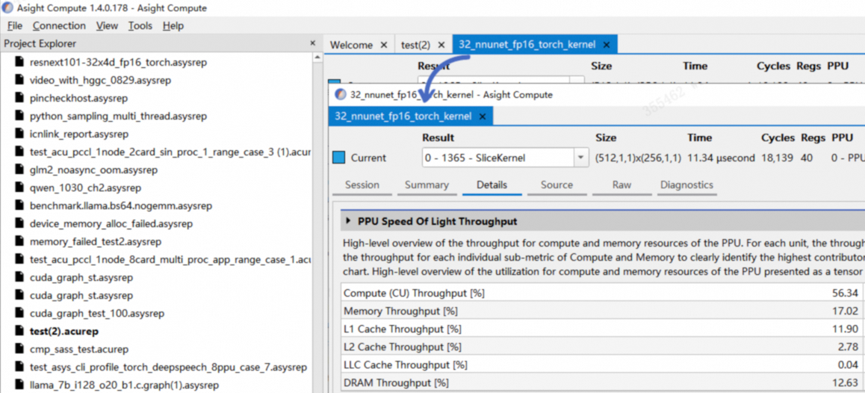
Task: Click the blue Current color swatch
Action: (338, 158)
